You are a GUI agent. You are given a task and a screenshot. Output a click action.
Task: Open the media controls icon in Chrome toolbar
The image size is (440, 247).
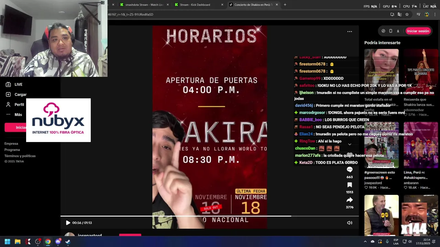coord(418,14)
